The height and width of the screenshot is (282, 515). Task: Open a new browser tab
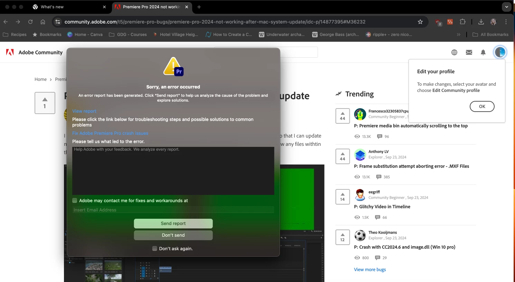[199, 7]
